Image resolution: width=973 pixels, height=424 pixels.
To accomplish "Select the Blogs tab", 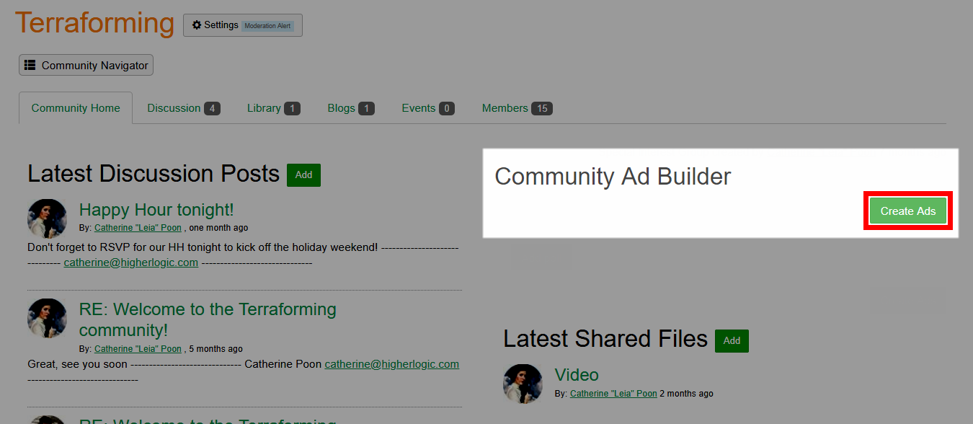I will [350, 108].
